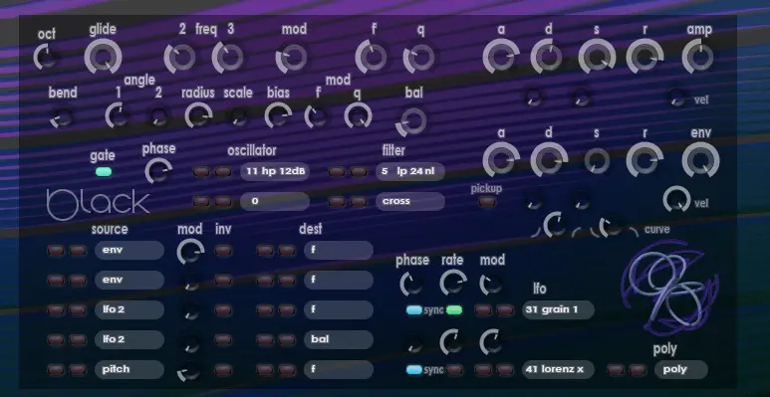Step poly mode to next option
Screen dimensions: 770x397
[x=638, y=369]
